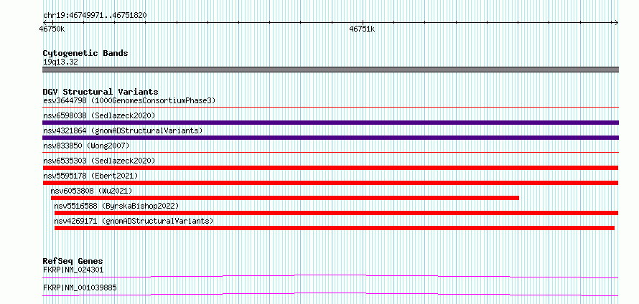Select the FKRP NM_024301 magenta transcript line
The width and height of the screenshot is (639, 304).
[330, 276]
